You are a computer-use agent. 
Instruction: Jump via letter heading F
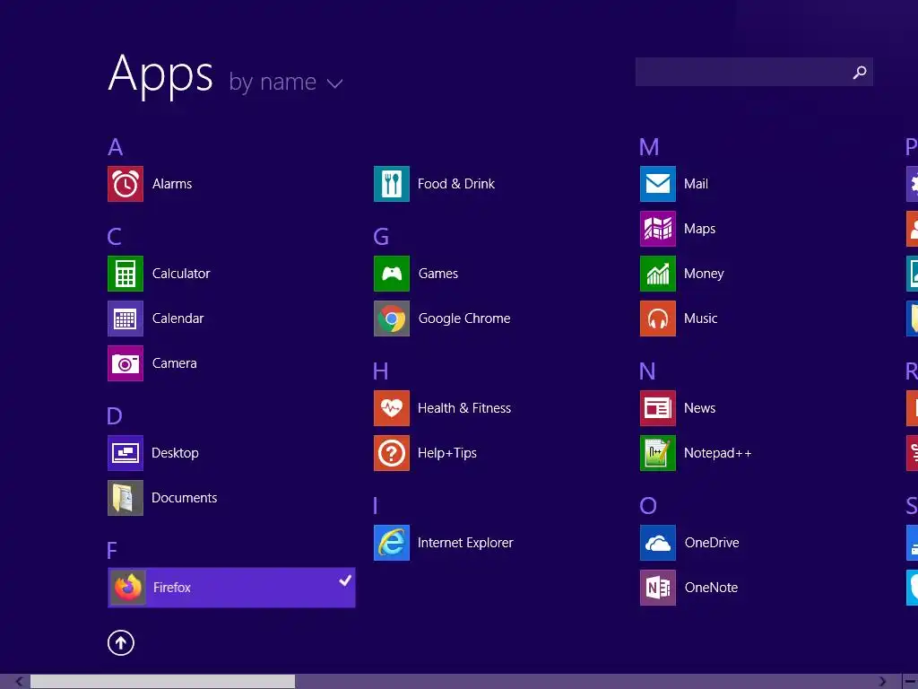[x=112, y=551]
